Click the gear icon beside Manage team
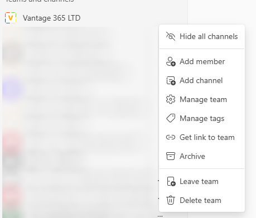Image resolution: width=256 pixels, height=218 pixels. (x=171, y=99)
